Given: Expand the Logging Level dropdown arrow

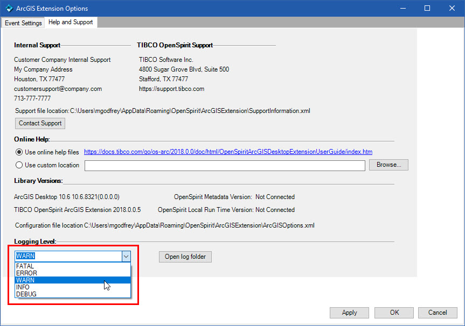Looking at the screenshot, I should (126, 257).
